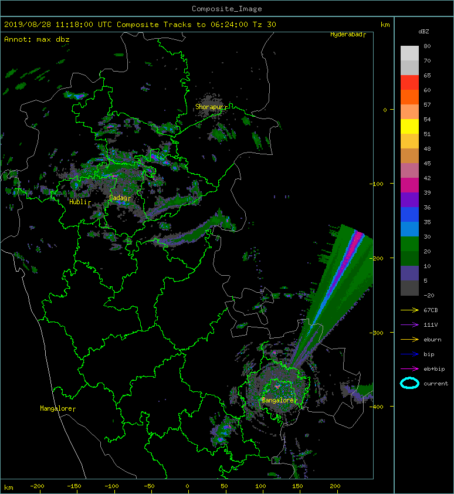Viewport: 454px width, 494px height.
Task: Click the -20 value on dBZ scale
Action: pyautogui.click(x=429, y=295)
